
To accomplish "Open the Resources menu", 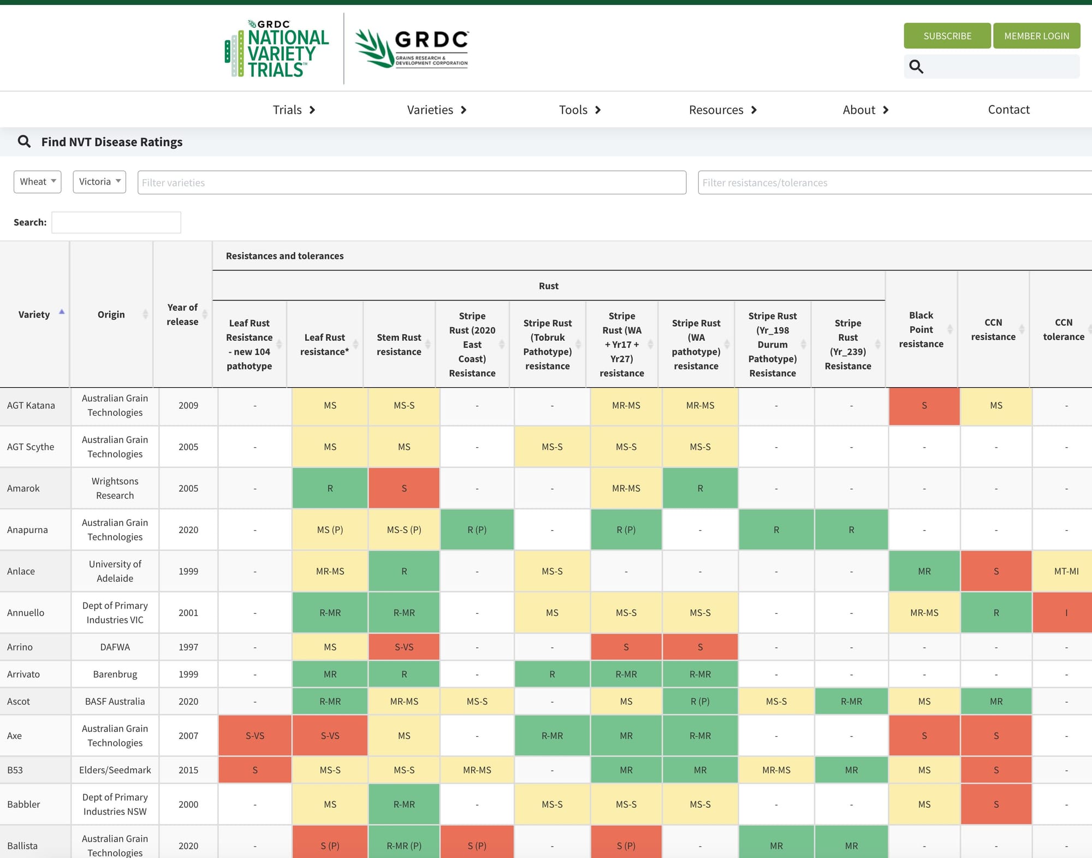I will (x=716, y=109).
